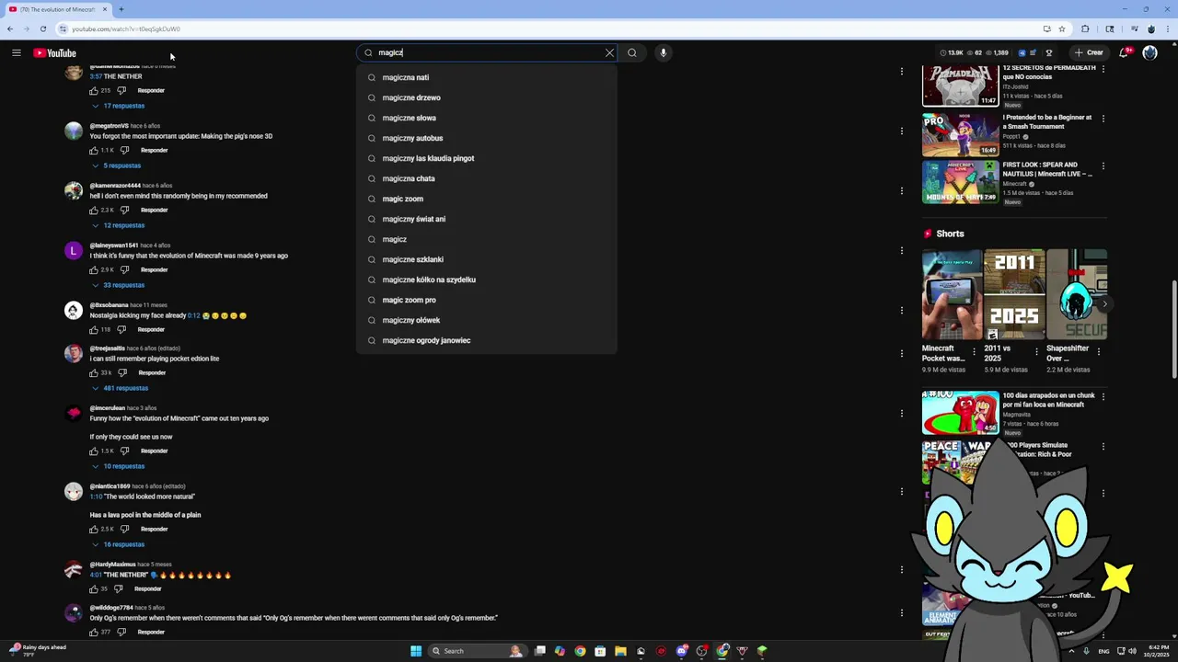The width and height of the screenshot is (1178, 662).
Task: Expand 33 respuestas replies
Action: (x=118, y=285)
